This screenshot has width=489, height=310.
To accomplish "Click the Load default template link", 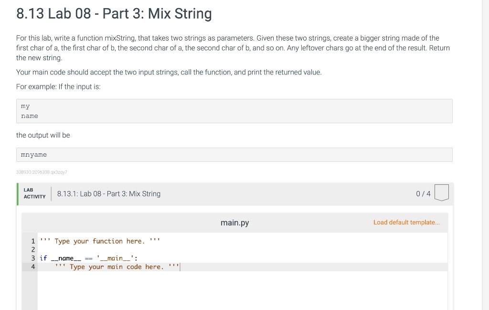I will coord(406,223).
